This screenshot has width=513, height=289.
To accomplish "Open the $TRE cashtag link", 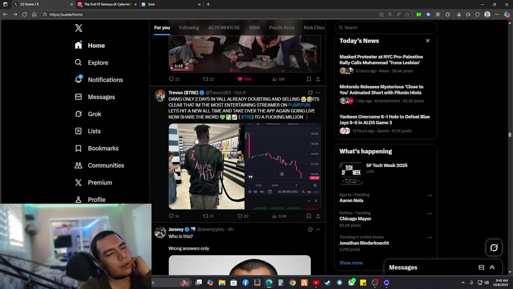I will (246, 117).
